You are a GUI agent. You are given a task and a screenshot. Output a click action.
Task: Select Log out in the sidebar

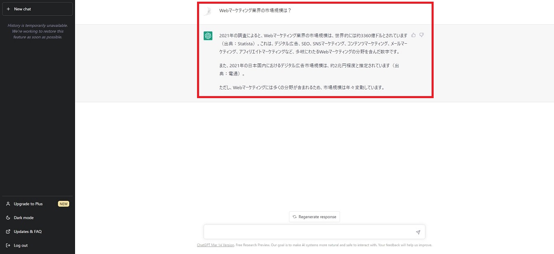click(21, 245)
